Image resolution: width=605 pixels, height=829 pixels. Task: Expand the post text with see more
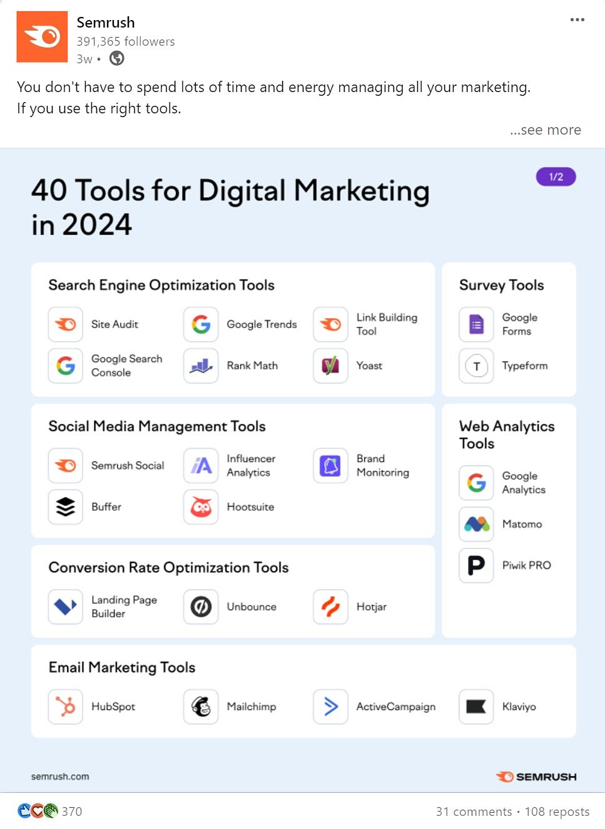pos(545,130)
